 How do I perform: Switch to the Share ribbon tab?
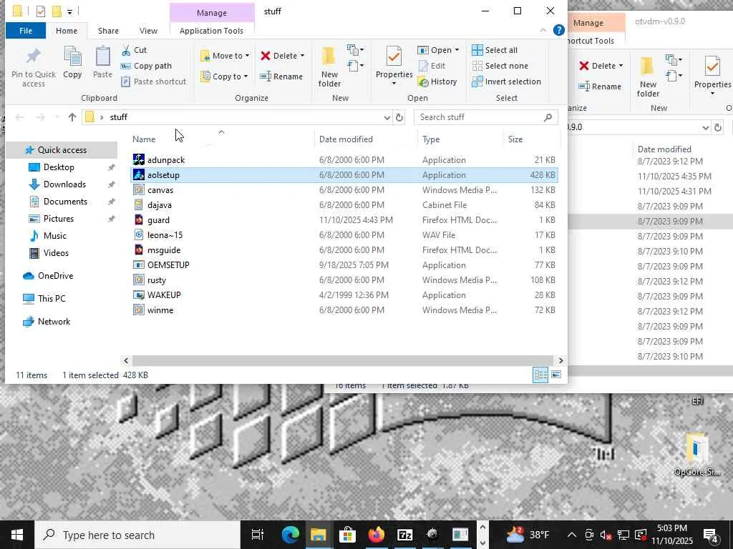(x=108, y=30)
